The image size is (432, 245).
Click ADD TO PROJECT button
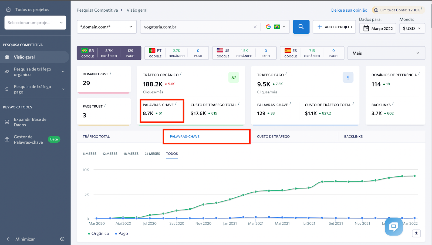334,27
